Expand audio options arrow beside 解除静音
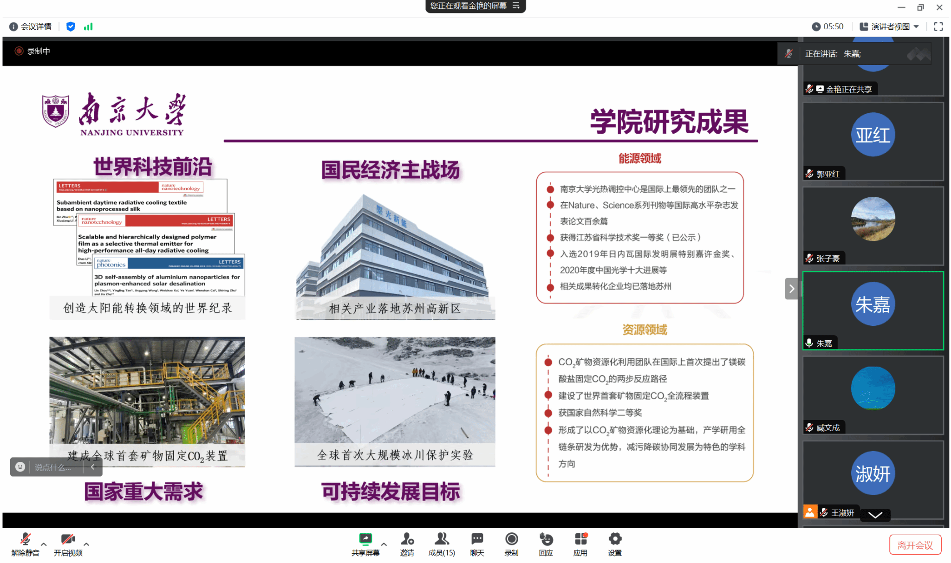The image size is (951, 563). pos(44,544)
